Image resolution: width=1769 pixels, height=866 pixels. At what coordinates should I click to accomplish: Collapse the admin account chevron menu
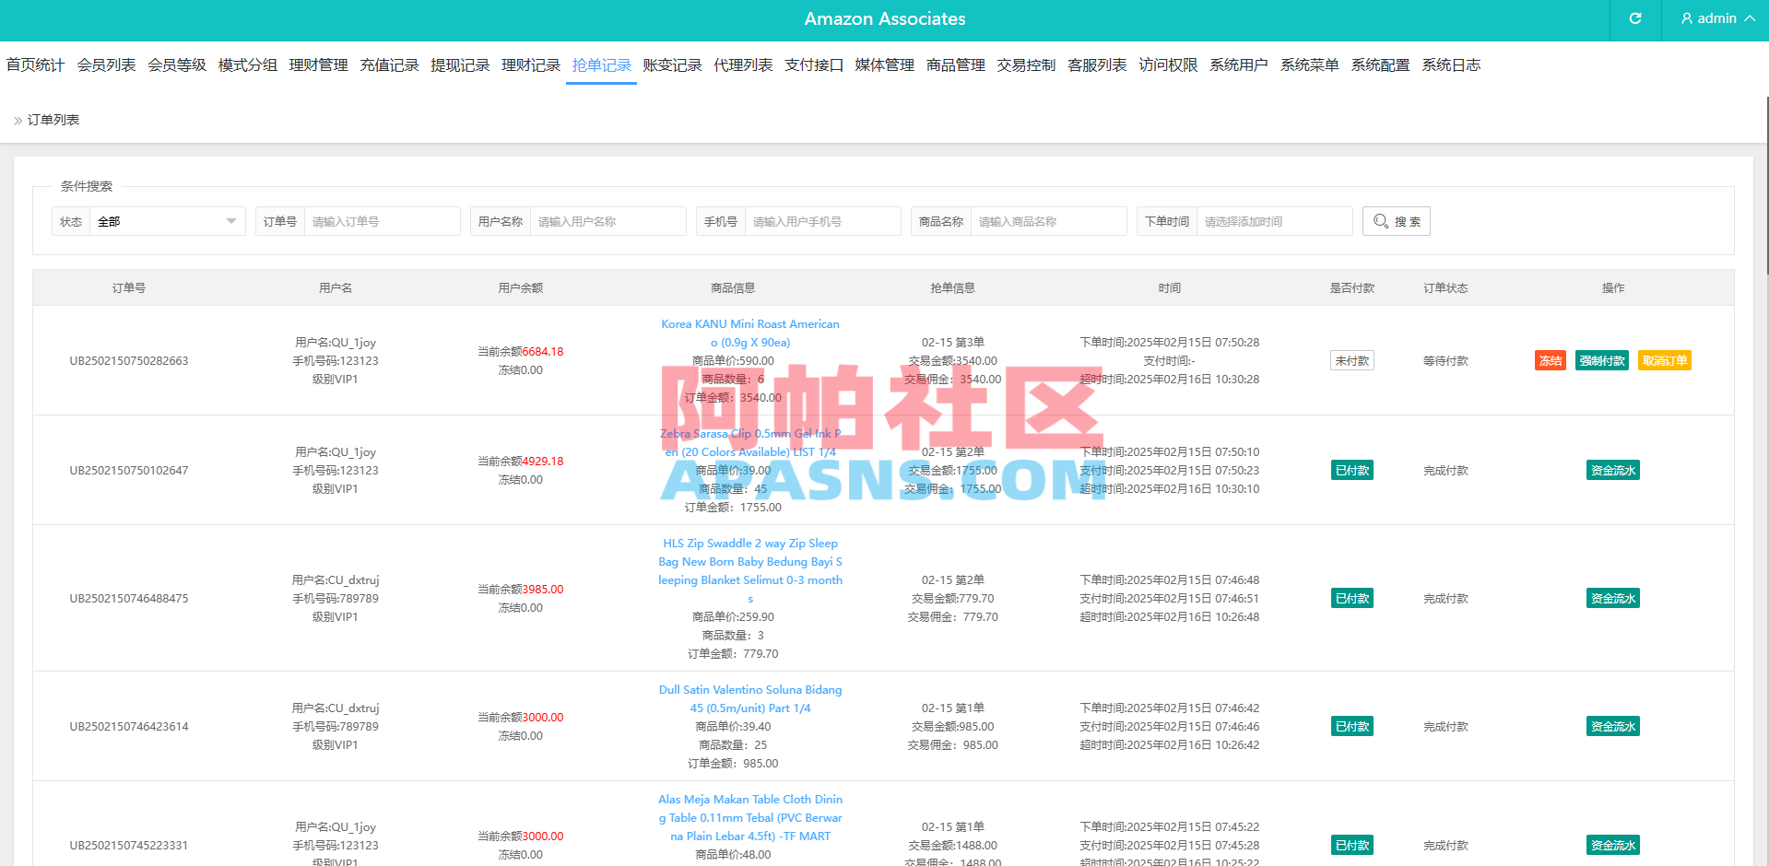pos(1750,18)
